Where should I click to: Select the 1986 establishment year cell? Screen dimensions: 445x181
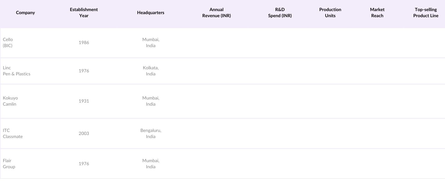(x=84, y=43)
